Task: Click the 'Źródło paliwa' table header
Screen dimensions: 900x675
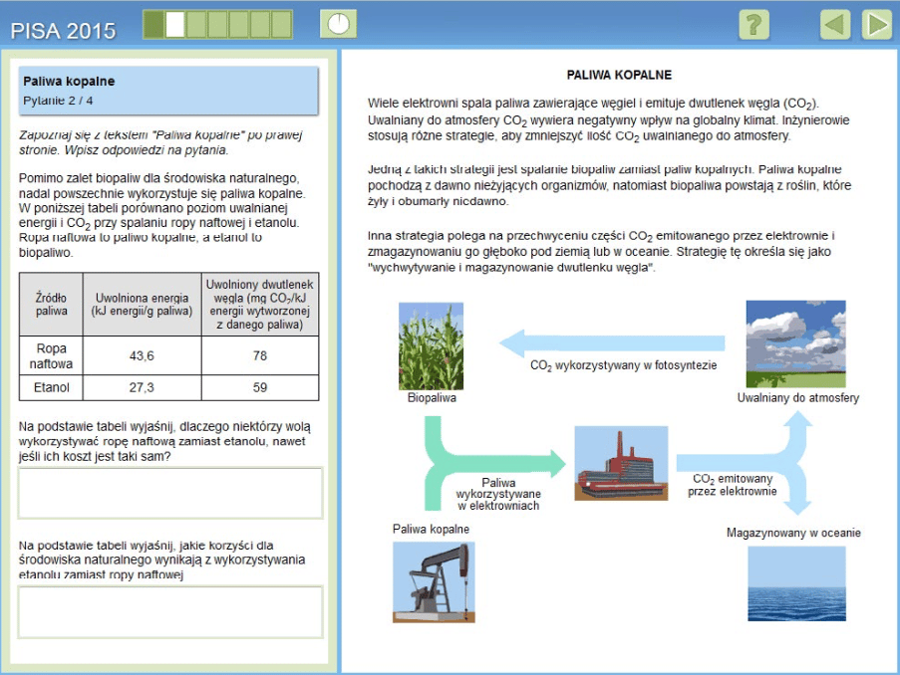Action: pos(51,304)
